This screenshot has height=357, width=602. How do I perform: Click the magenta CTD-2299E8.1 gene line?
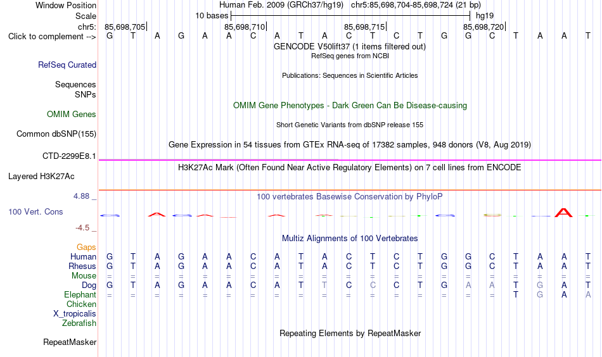(x=350, y=160)
